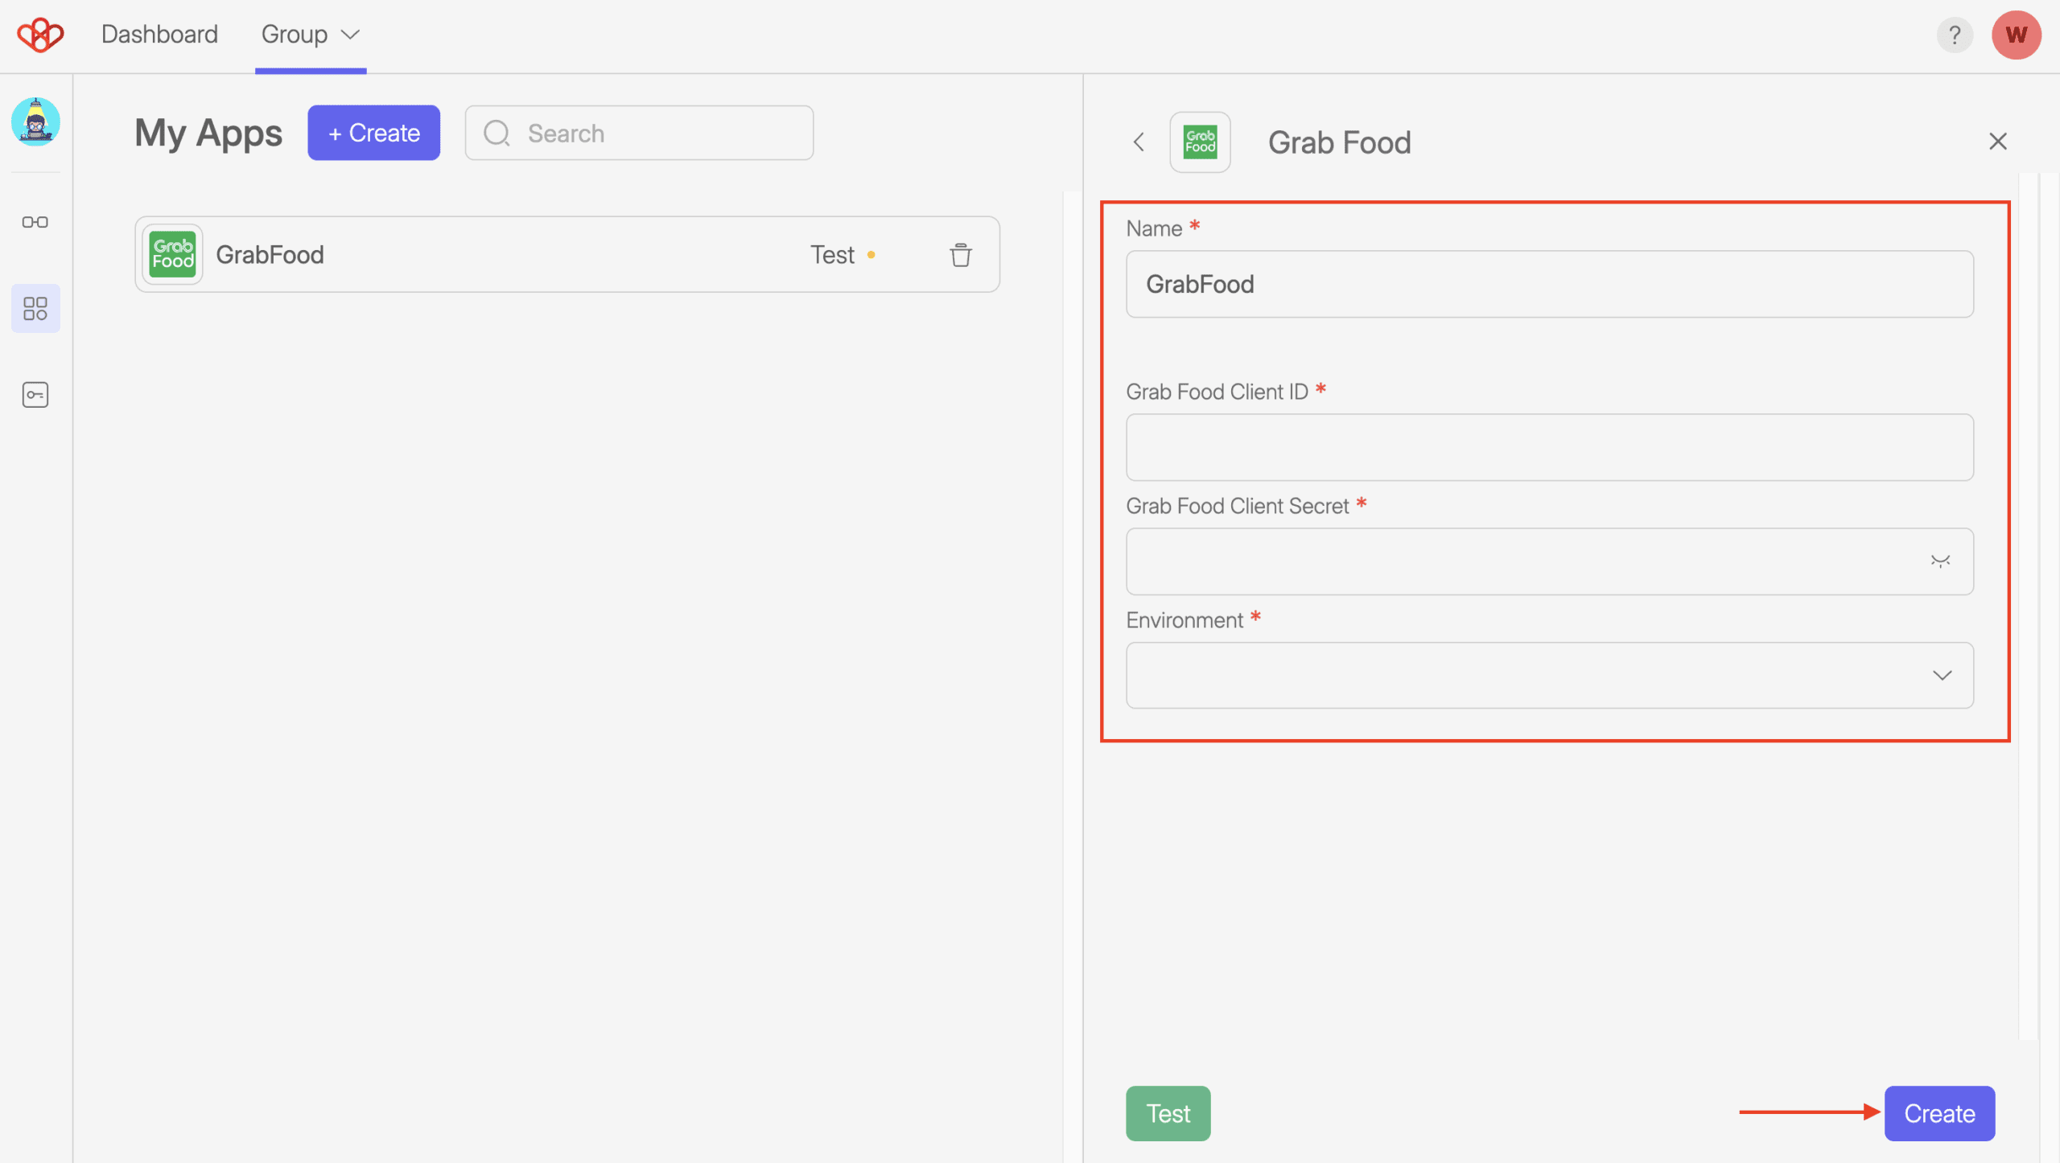
Task: Click the heart logo in the top bar
Action: (40, 35)
